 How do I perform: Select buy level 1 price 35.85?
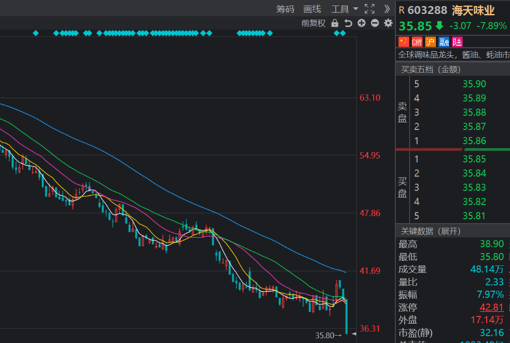(474, 159)
